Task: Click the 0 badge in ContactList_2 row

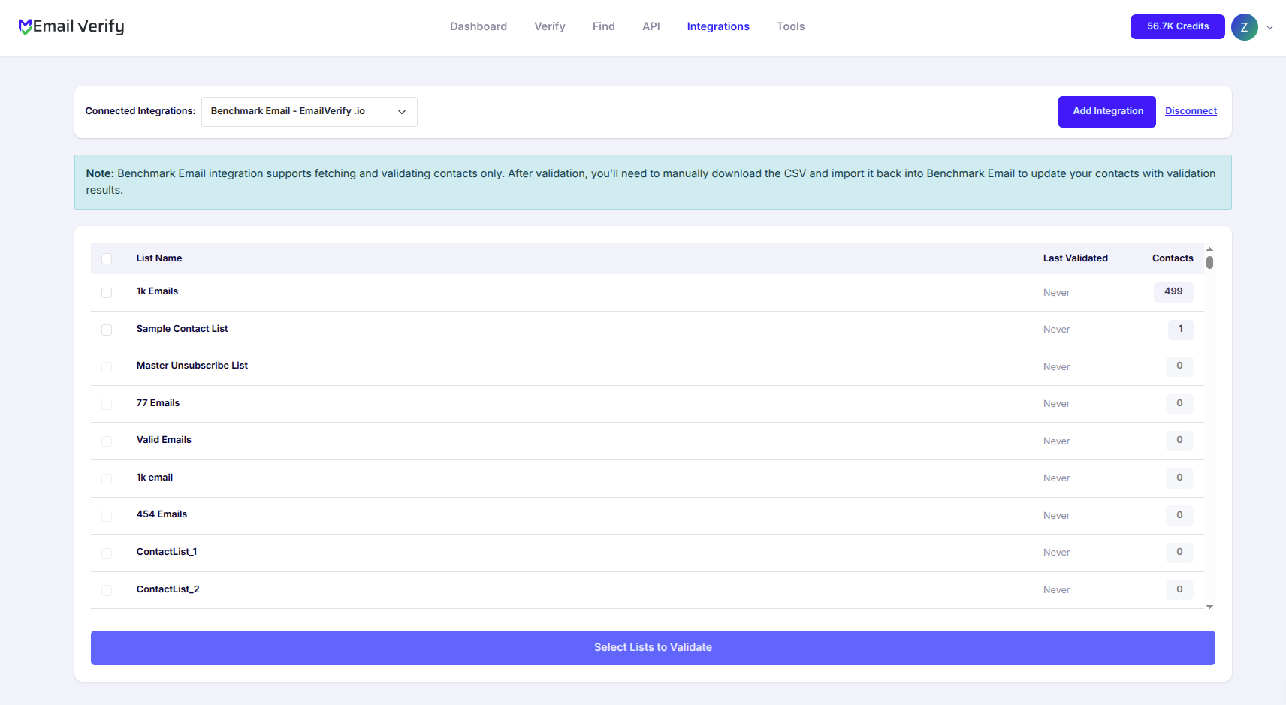Action: point(1179,589)
